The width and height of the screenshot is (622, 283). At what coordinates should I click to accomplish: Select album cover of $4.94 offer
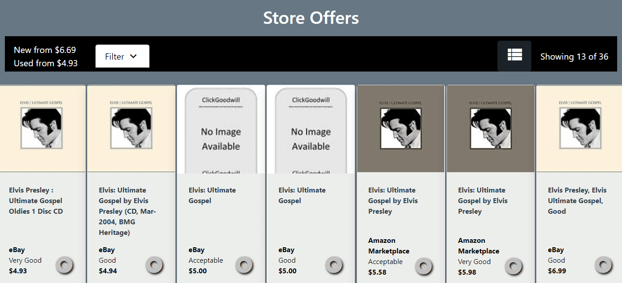[x=131, y=128]
